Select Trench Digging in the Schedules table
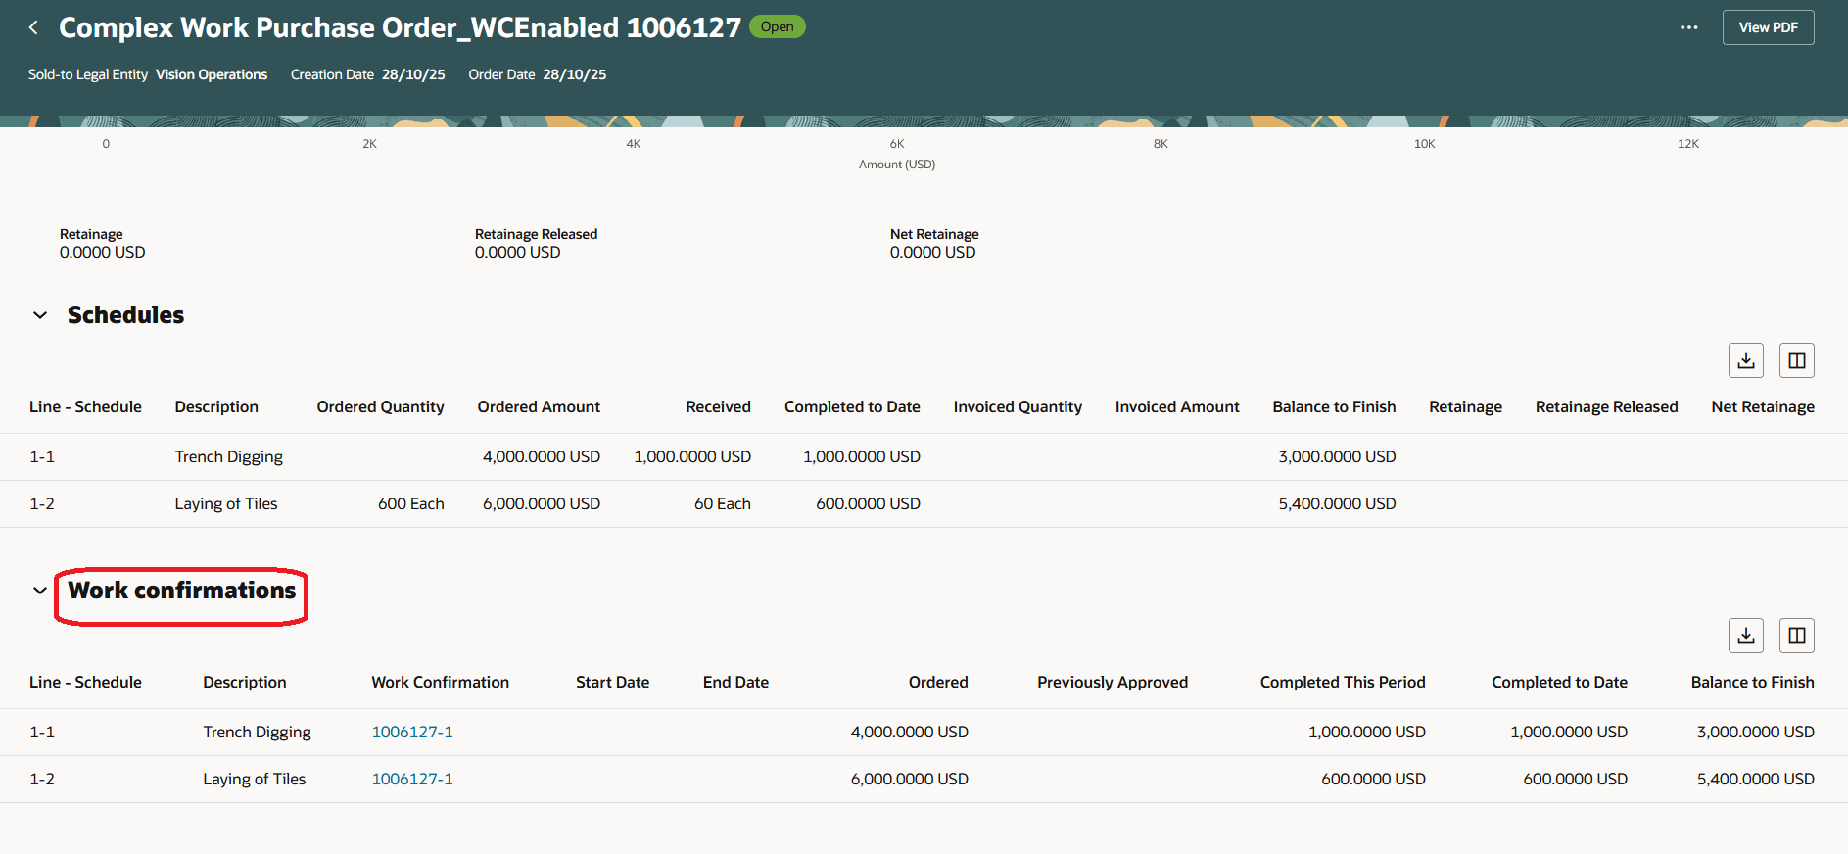The width and height of the screenshot is (1848, 854). pyautogui.click(x=228, y=456)
